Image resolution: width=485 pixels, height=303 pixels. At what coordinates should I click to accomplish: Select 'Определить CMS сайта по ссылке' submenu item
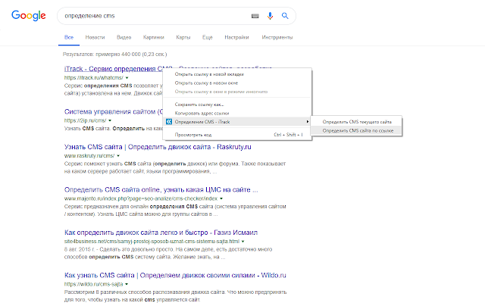click(x=358, y=130)
